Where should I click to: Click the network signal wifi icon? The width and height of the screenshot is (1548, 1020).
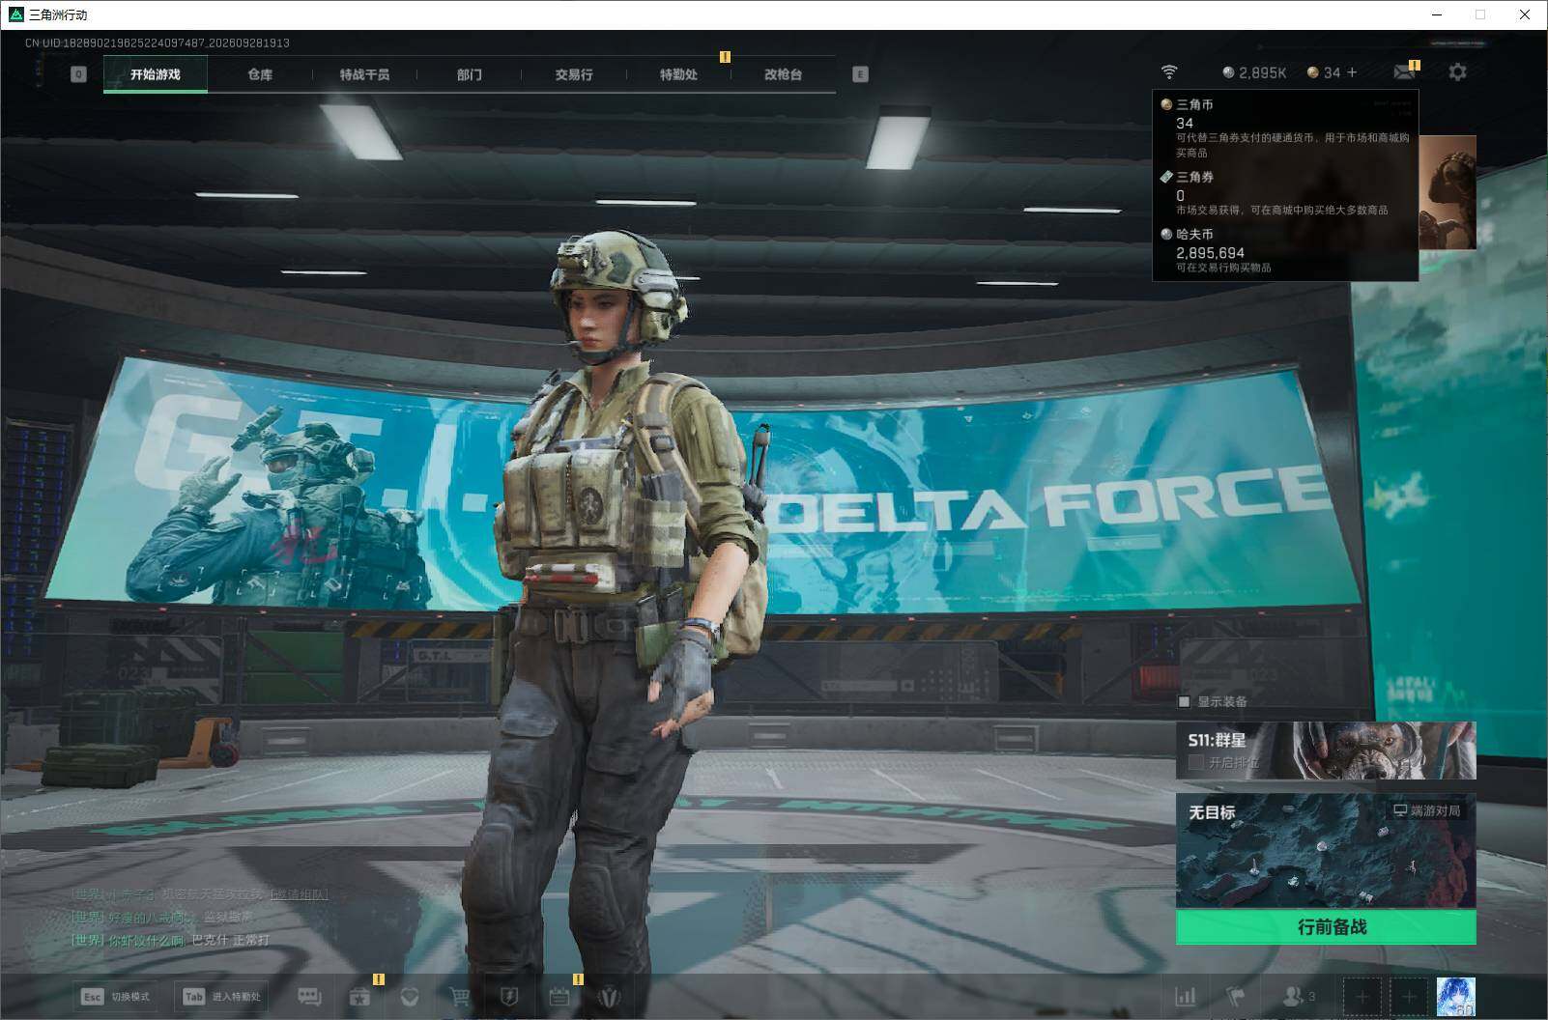pyautogui.click(x=1169, y=72)
